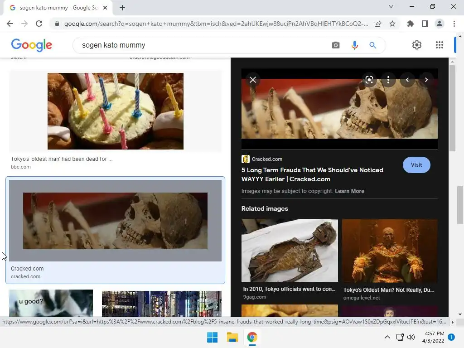464x348 pixels.
Task: Open network status tray icon
Action: coord(400,337)
